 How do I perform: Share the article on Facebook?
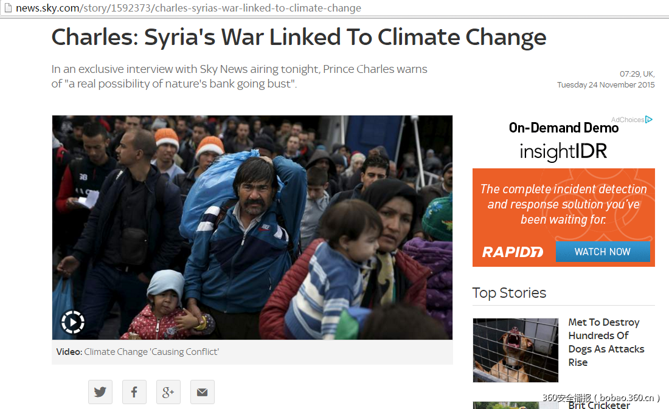(x=134, y=392)
